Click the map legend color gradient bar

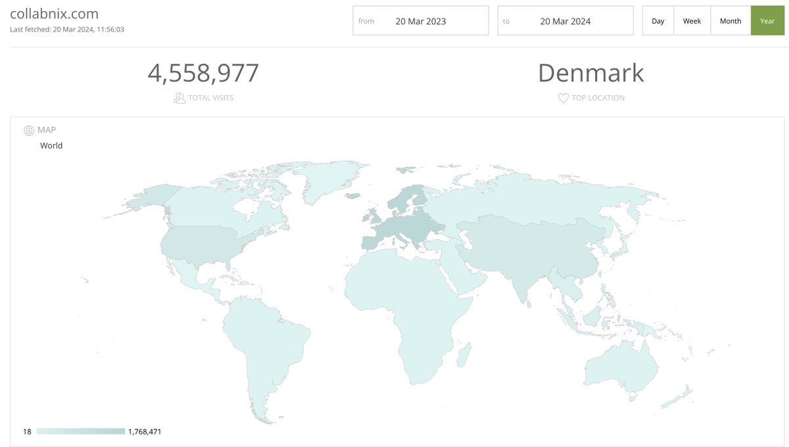pyautogui.click(x=81, y=431)
